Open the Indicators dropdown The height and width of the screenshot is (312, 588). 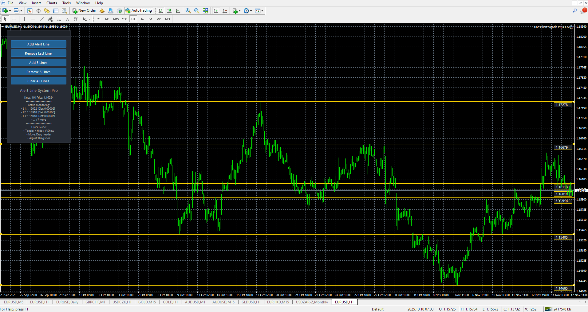235,11
